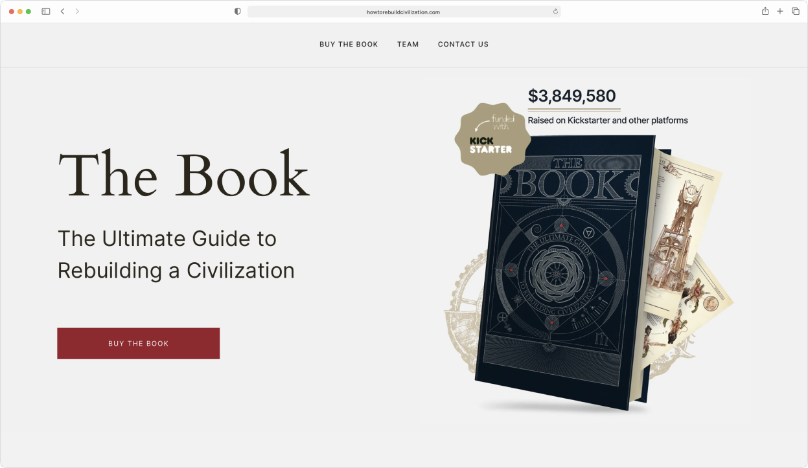
Task: Click Raised on Kickstarter caption text
Action: 608,120
